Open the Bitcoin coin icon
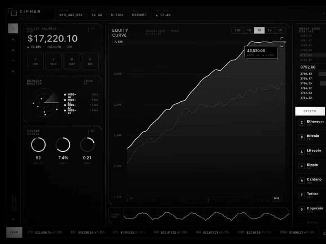 tap(302, 137)
